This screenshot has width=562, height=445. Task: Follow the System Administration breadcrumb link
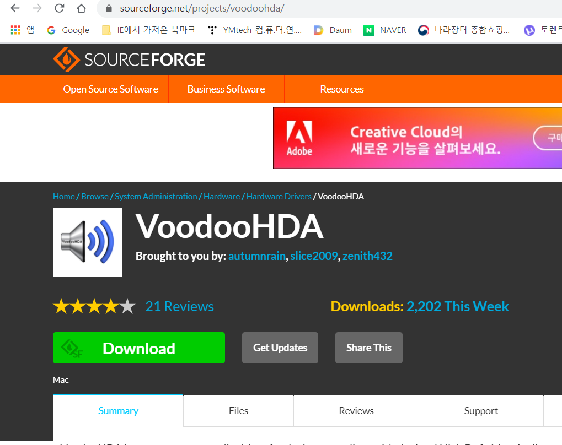[156, 197]
